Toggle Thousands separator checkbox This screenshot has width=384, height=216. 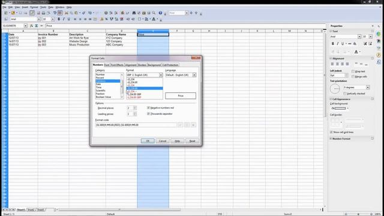pos(148,114)
